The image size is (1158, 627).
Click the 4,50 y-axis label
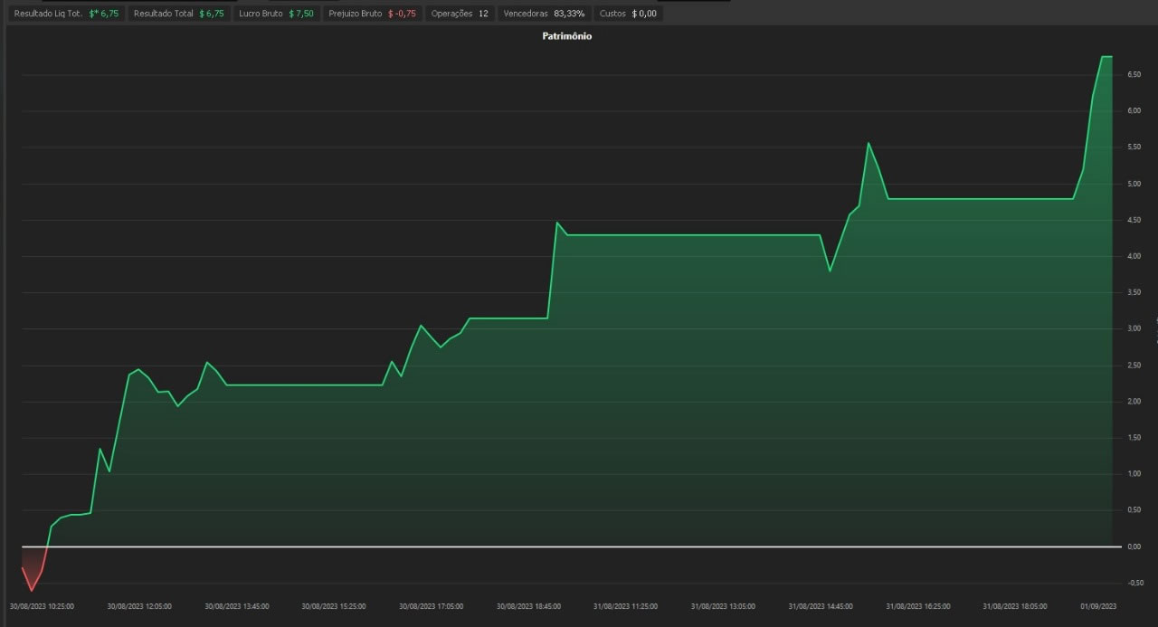pos(1134,220)
